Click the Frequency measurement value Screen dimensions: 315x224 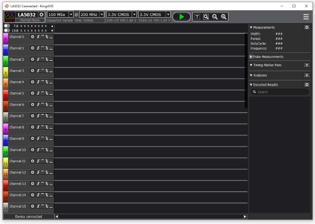click(x=279, y=48)
